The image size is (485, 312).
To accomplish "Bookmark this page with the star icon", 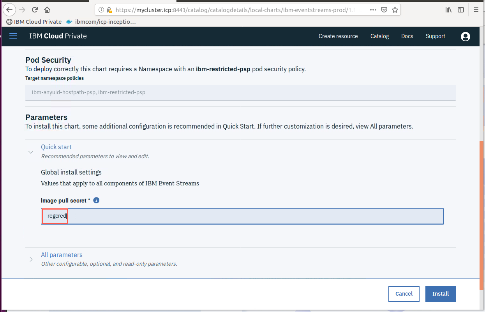I will coord(395,10).
